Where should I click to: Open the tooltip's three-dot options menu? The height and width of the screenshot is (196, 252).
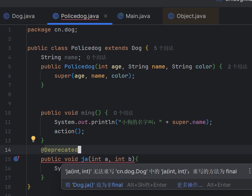click(x=250, y=171)
